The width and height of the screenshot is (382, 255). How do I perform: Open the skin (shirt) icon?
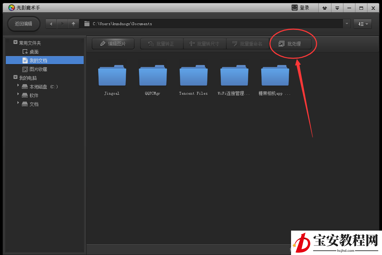point(325,8)
